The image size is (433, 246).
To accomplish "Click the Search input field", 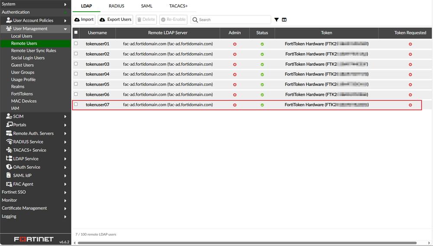I will [234, 19].
